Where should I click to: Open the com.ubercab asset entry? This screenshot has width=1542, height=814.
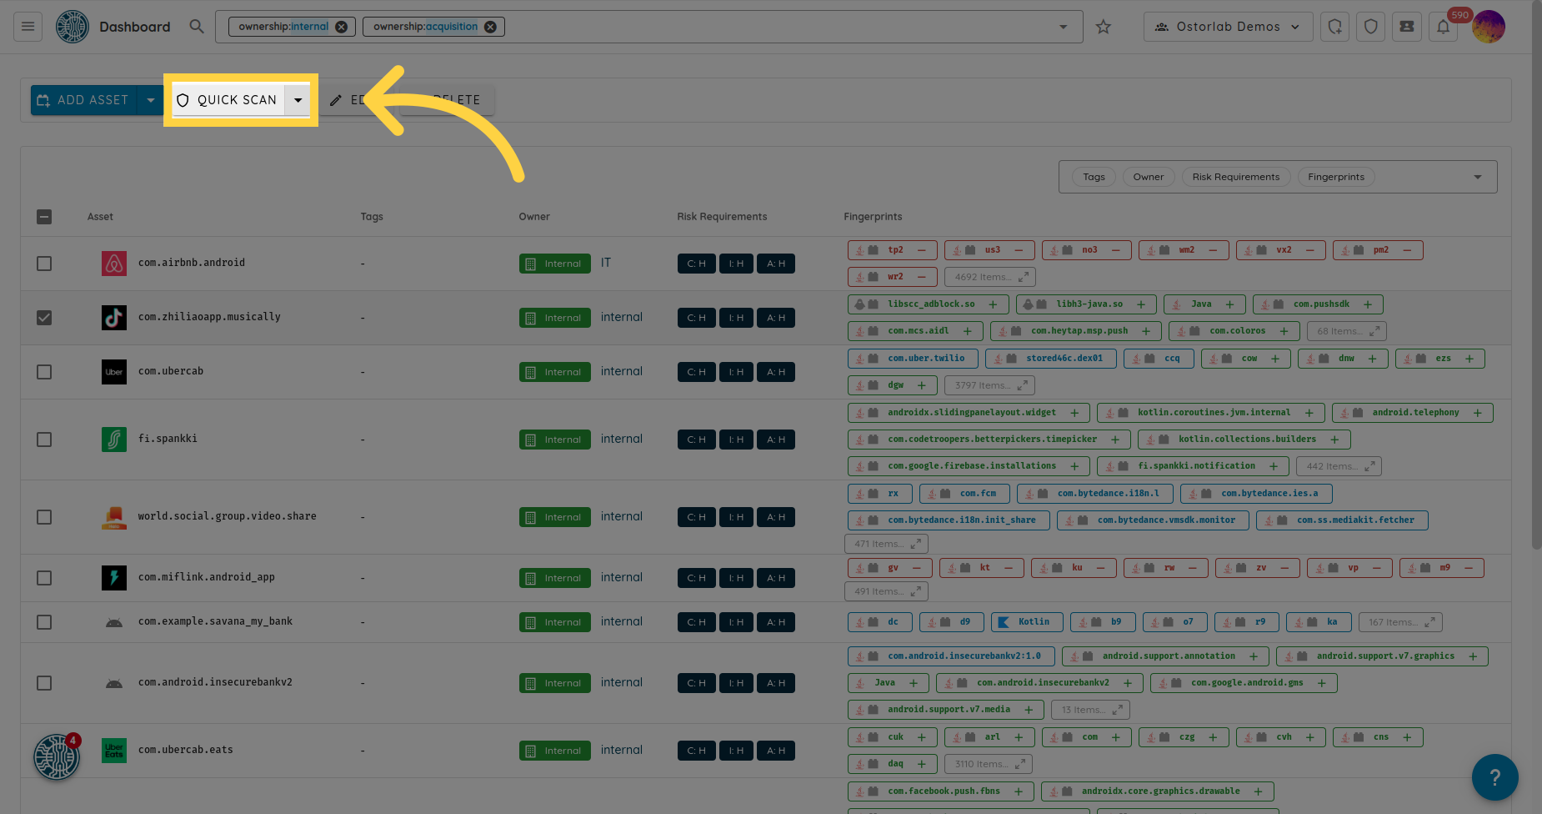coord(171,371)
